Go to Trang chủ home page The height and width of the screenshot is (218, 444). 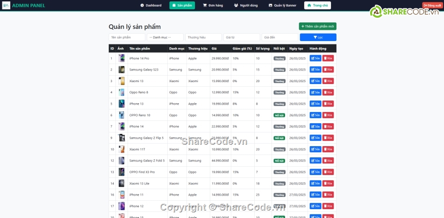tap(317, 6)
